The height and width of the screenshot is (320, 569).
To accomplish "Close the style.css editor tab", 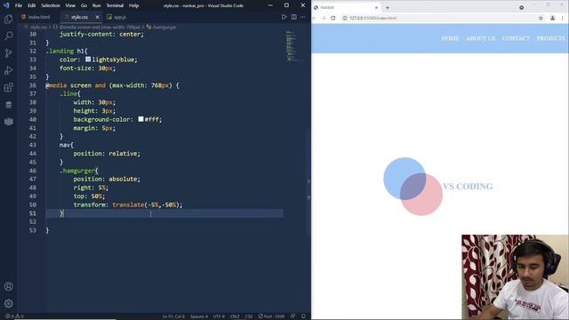I will (x=97, y=17).
